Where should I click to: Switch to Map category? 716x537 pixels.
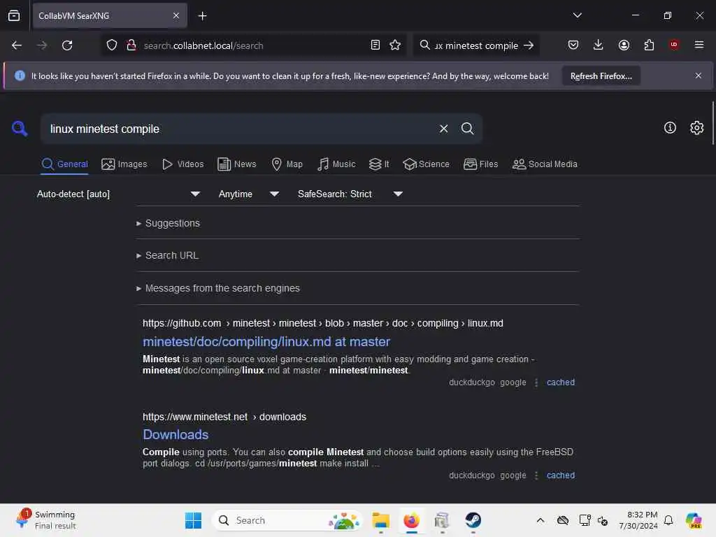pyautogui.click(x=287, y=164)
